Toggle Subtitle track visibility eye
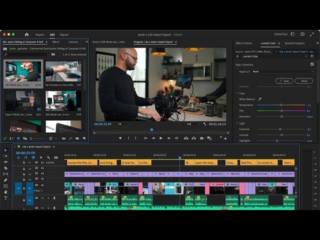 click(42, 162)
